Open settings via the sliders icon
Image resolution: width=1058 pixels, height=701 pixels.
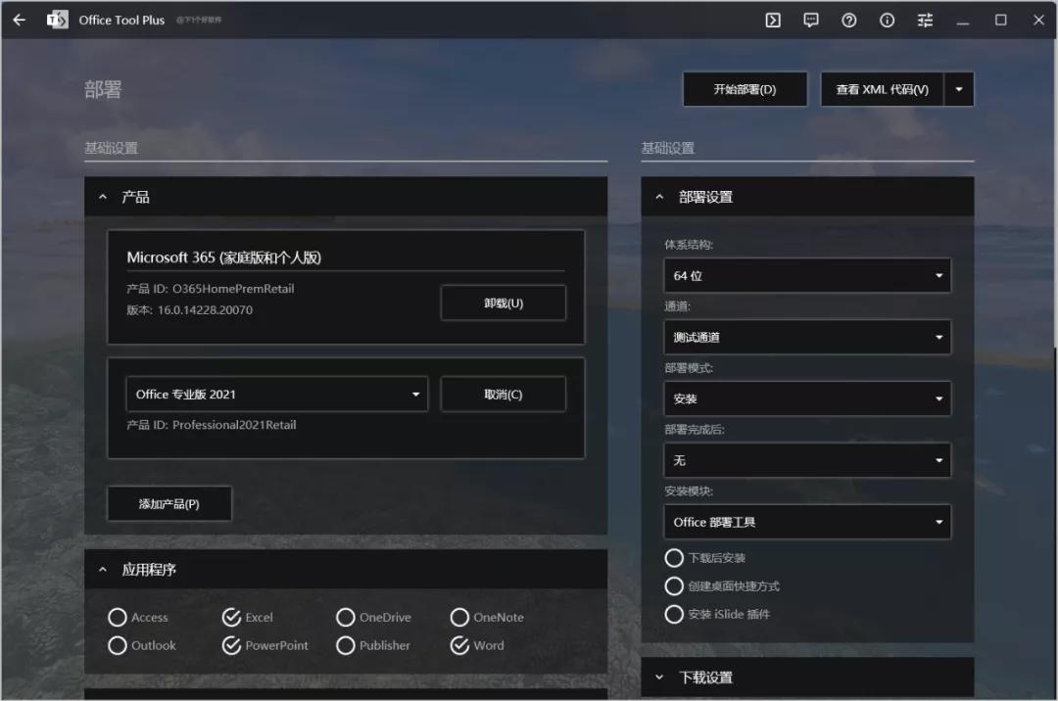(x=924, y=20)
